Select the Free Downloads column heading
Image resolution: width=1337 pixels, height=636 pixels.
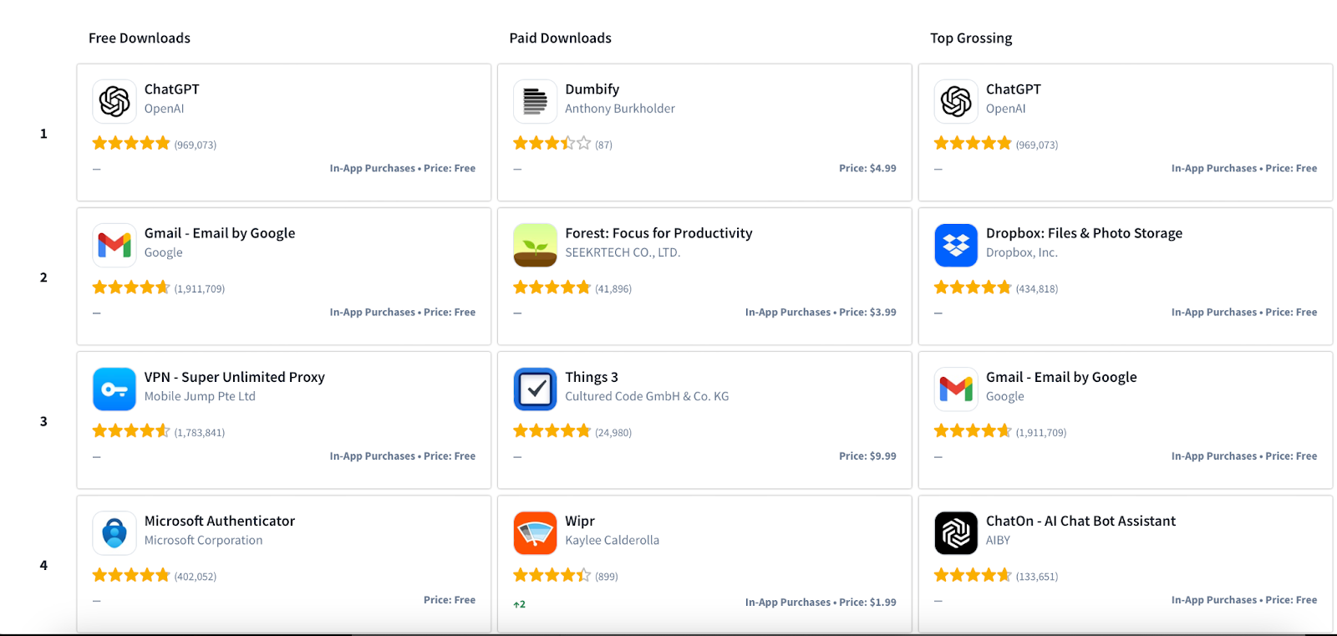(140, 38)
